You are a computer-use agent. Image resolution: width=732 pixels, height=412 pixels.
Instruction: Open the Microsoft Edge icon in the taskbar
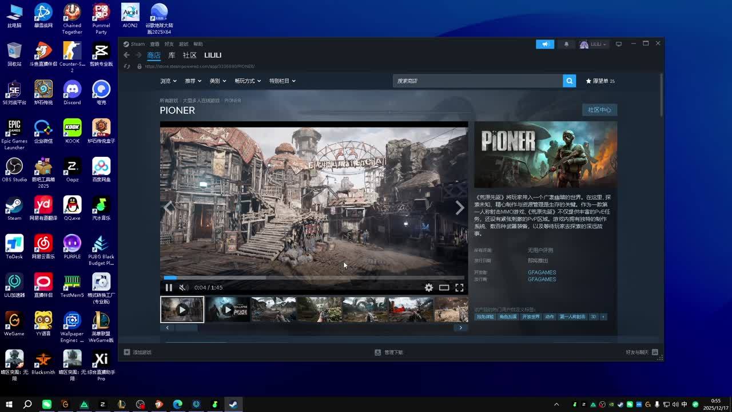point(178,405)
